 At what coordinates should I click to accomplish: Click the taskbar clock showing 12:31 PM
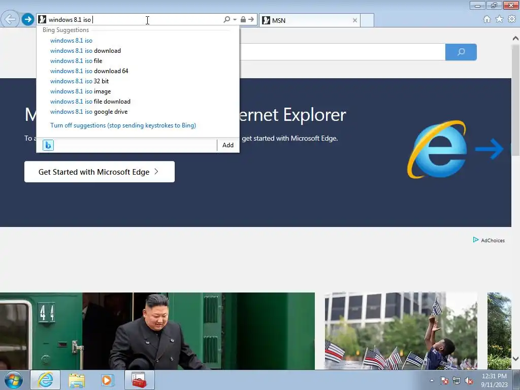coord(494,380)
